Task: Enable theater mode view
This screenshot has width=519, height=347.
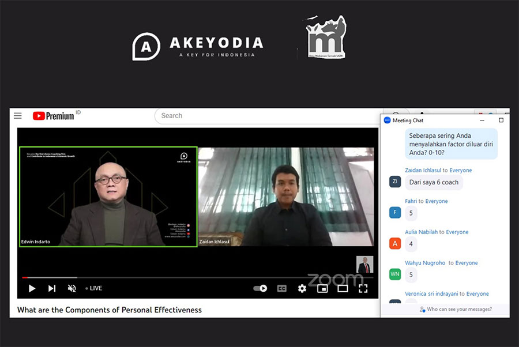Action: click(343, 288)
